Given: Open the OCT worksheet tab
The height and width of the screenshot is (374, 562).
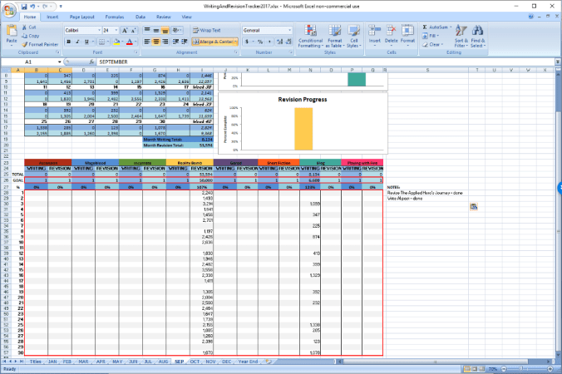Looking at the screenshot, I should pyautogui.click(x=195, y=362).
